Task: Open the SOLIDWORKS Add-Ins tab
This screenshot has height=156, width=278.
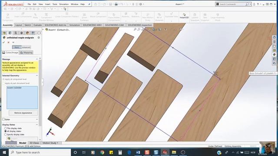Action: [55, 25]
